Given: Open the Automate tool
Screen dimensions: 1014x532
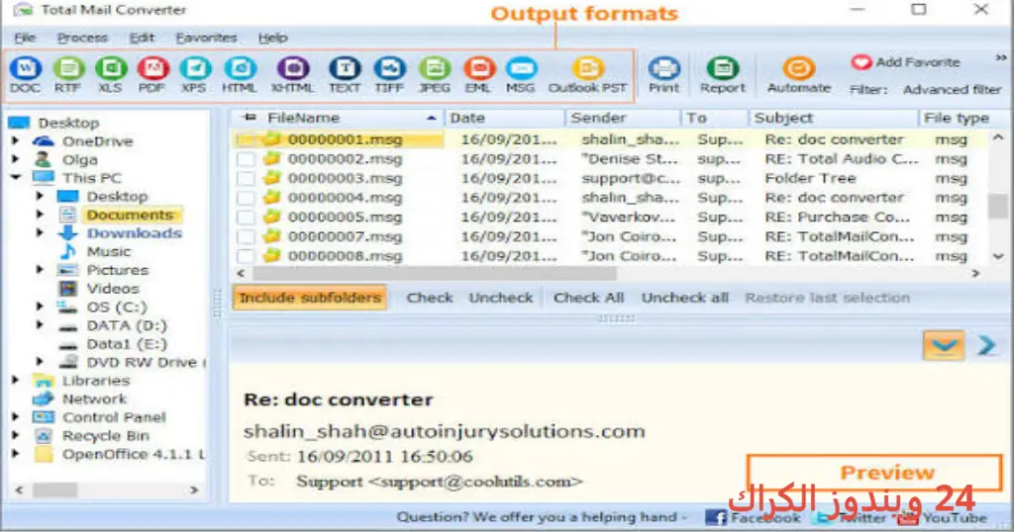Looking at the screenshot, I should tap(799, 75).
